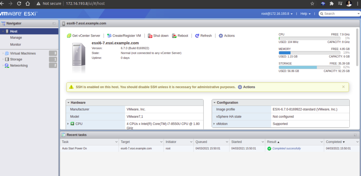This screenshot has width=361, height=176.
Task: Click the Storage navigator icon
Action: 7,59
